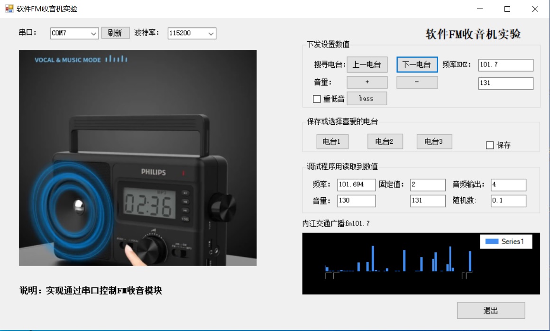Enable the 保存 checkbox
550x331 pixels.
click(x=490, y=145)
